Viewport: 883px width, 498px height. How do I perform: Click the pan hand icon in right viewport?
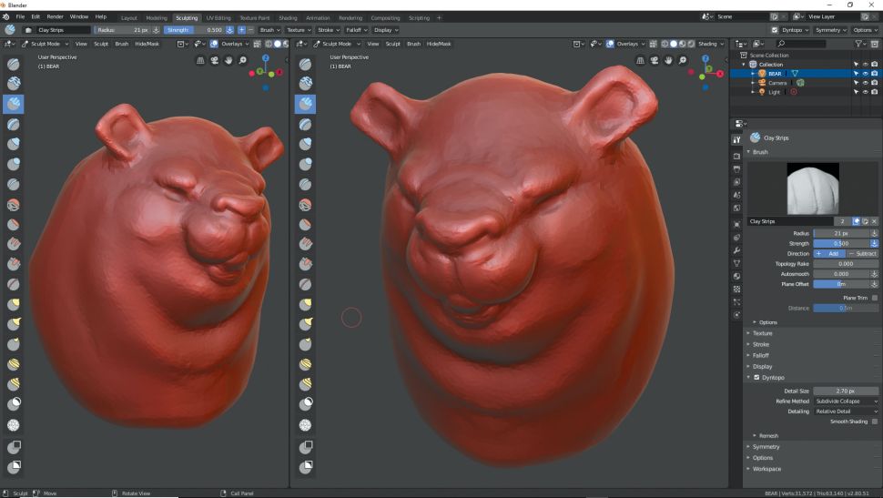(x=668, y=61)
